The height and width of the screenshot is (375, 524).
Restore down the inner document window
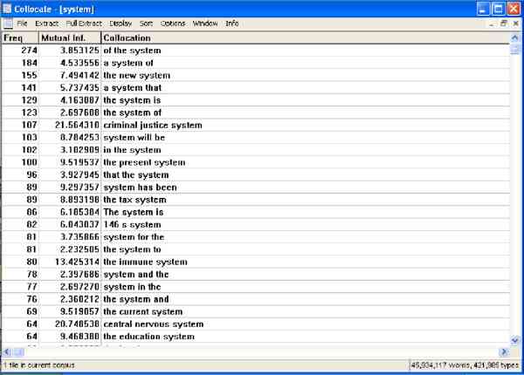point(503,24)
